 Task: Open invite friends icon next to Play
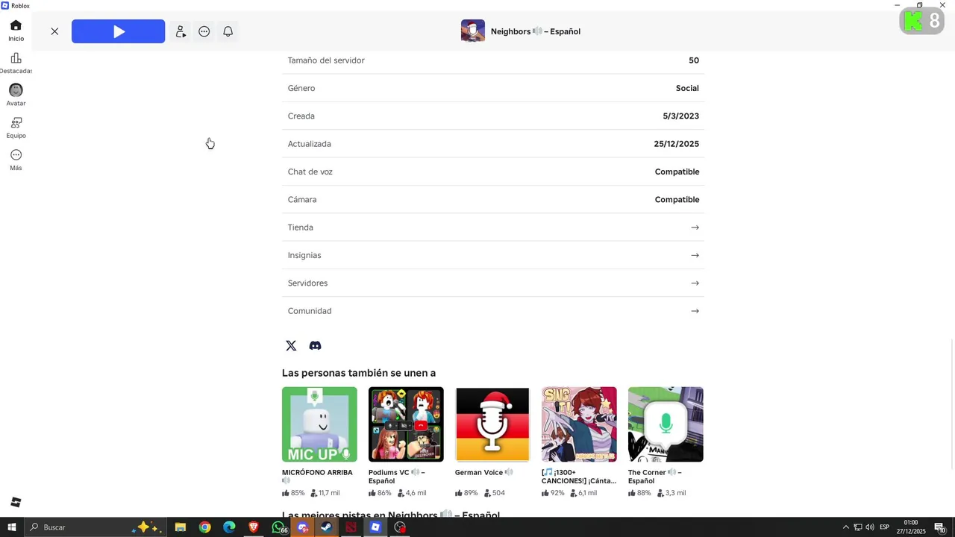181,31
